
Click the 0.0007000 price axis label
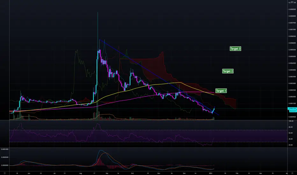pyautogui.click(x=292, y=30)
